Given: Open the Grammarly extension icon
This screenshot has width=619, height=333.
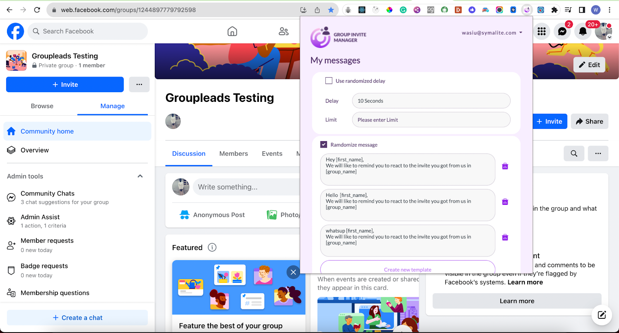Looking at the screenshot, I should click(x=403, y=10).
